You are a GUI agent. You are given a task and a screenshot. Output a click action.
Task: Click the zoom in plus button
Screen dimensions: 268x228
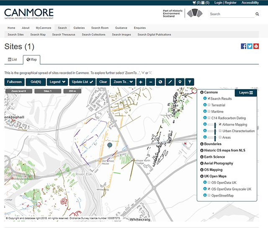coord(141,81)
